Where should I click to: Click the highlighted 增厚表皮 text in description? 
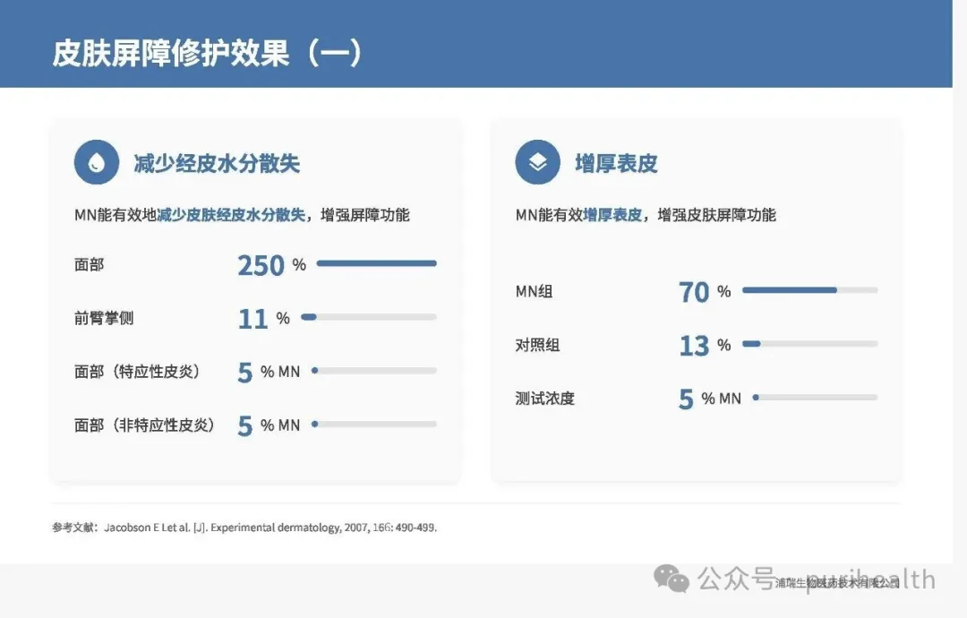[612, 215]
